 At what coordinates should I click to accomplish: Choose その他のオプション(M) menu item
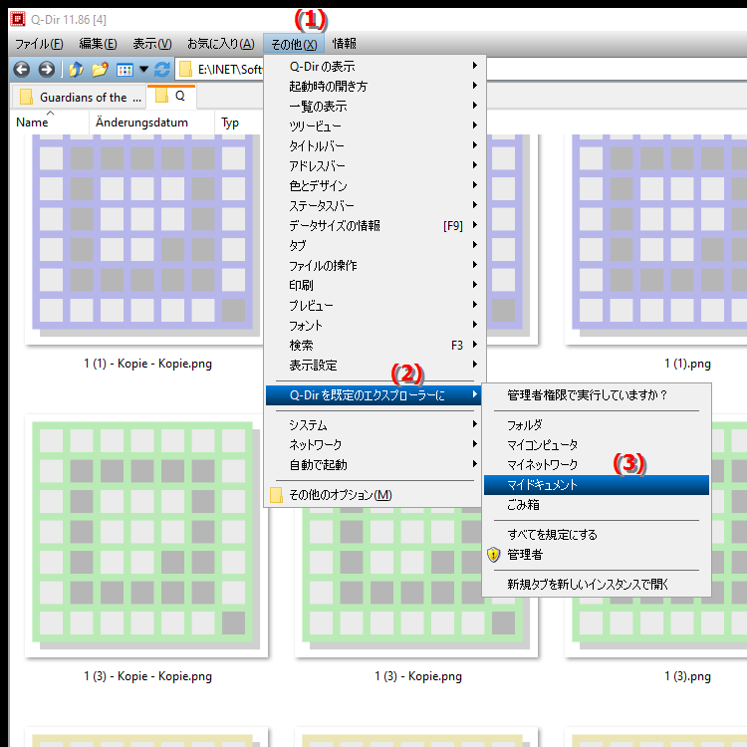(x=373, y=495)
